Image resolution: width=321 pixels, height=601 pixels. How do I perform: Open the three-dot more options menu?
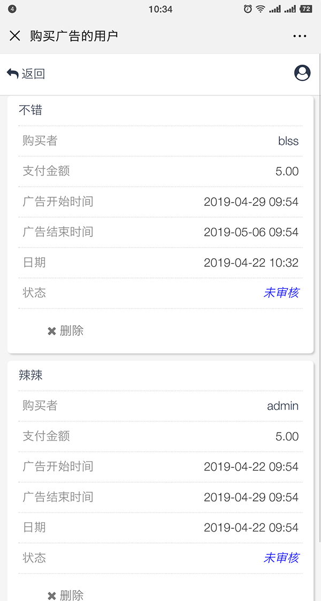300,36
